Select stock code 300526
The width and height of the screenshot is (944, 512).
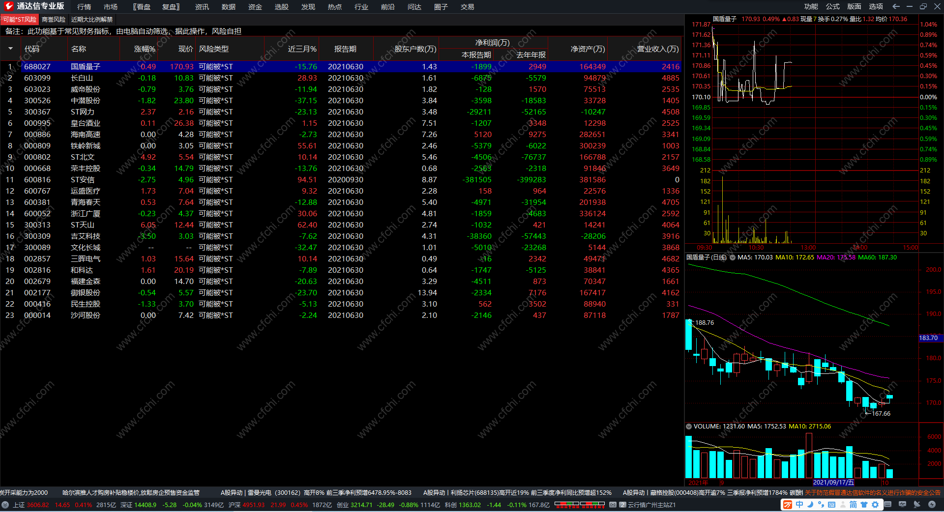coord(37,100)
